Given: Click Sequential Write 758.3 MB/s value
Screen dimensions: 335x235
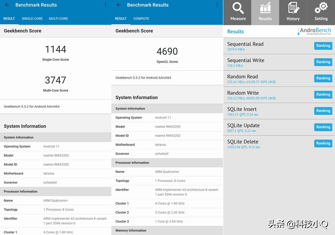Looking at the screenshot, I should click(235, 66).
